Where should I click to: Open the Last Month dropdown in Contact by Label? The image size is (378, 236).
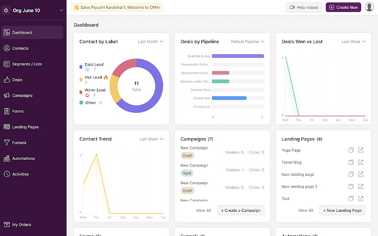(x=151, y=42)
